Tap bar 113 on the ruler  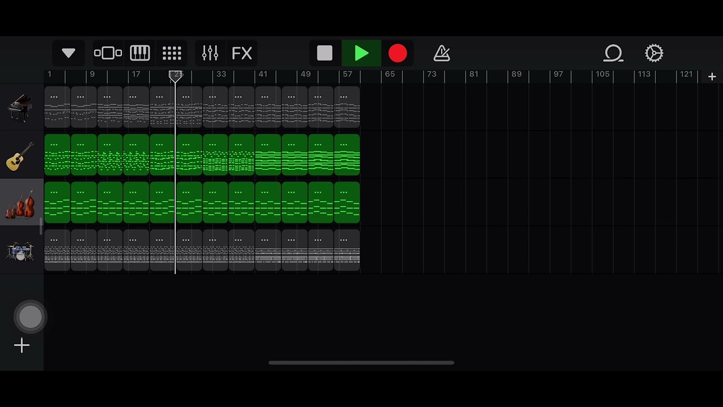coord(644,75)
